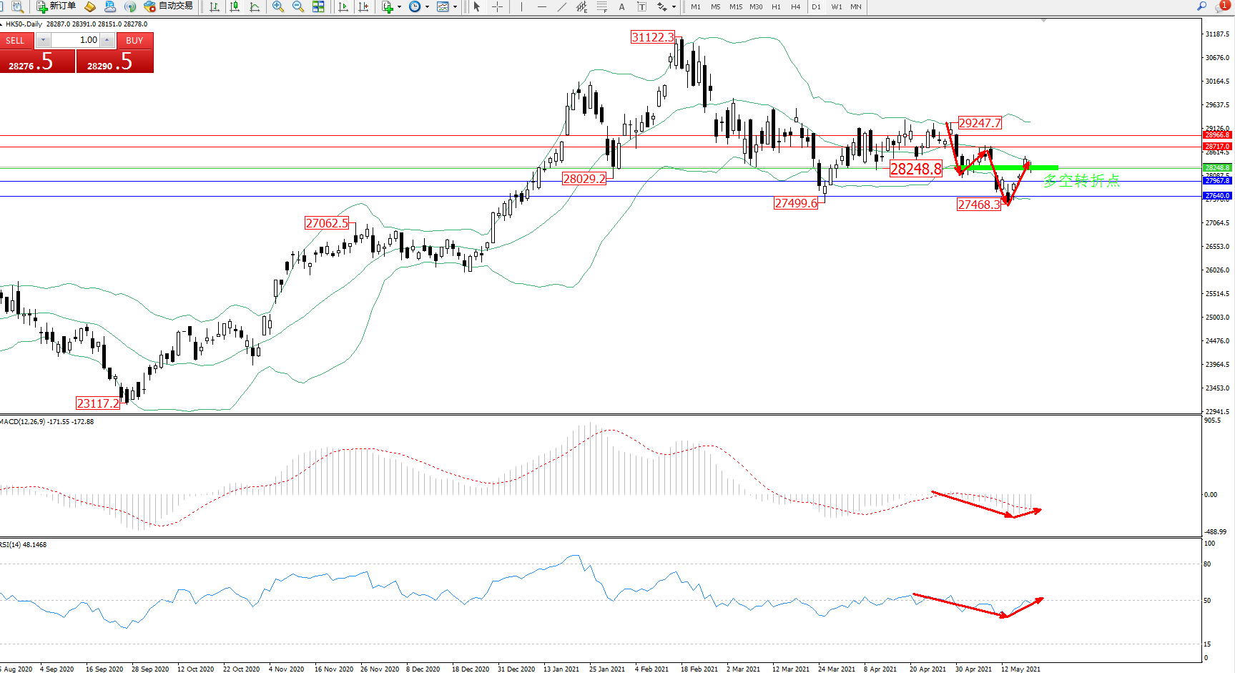The width and height of the screenshot is (1235, 673).
Task: Click the zoom in magnifier icon
Action: 278,6
